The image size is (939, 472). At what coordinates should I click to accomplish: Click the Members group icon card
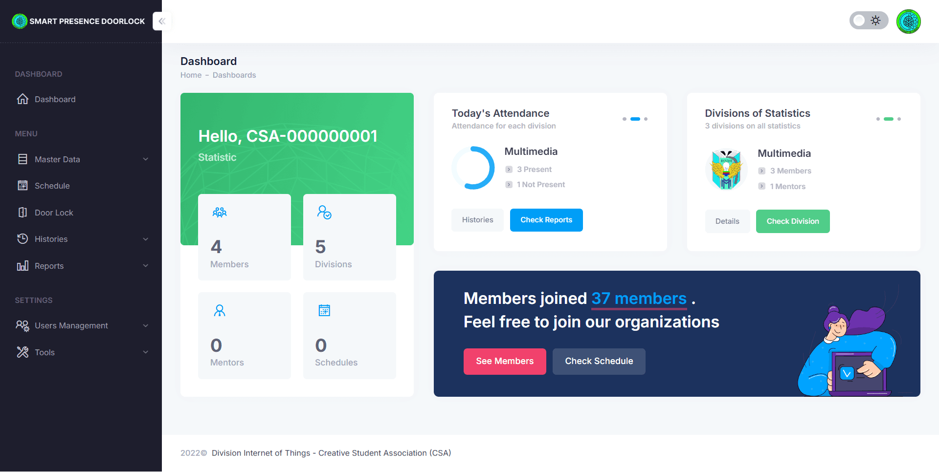(x=220, y=212)
